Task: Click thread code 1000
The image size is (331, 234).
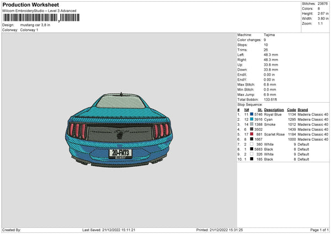Action: 292,140
